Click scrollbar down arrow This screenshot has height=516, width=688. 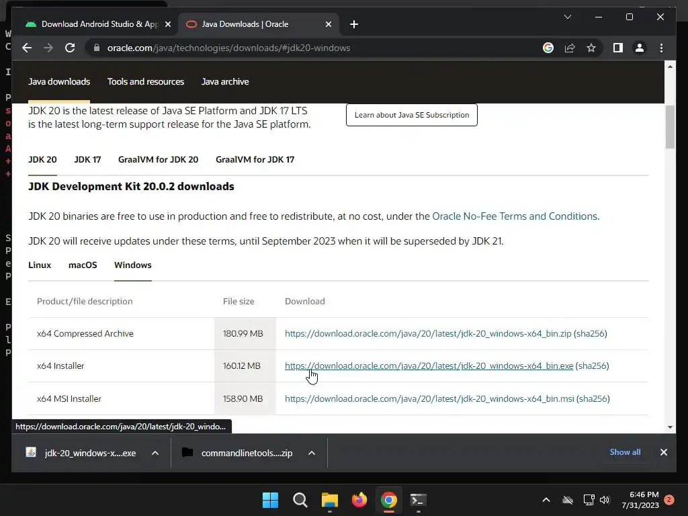coord(670,427)
